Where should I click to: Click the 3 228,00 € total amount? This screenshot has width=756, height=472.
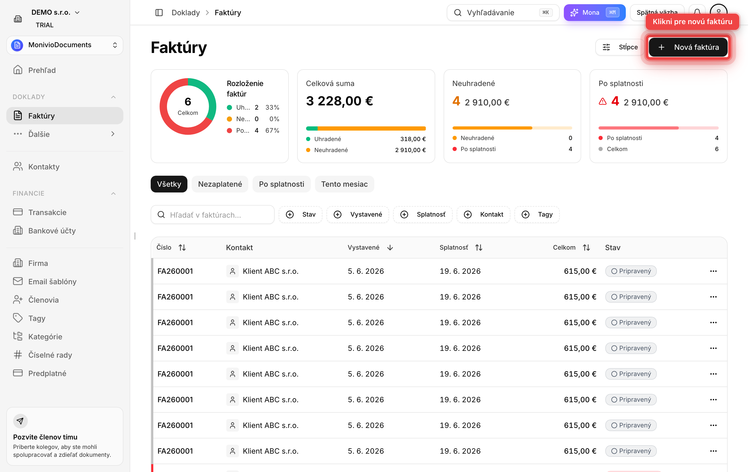point(340,101)
